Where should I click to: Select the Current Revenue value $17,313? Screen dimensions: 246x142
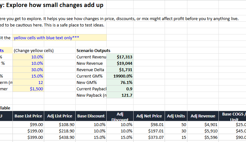coord(120,57)
